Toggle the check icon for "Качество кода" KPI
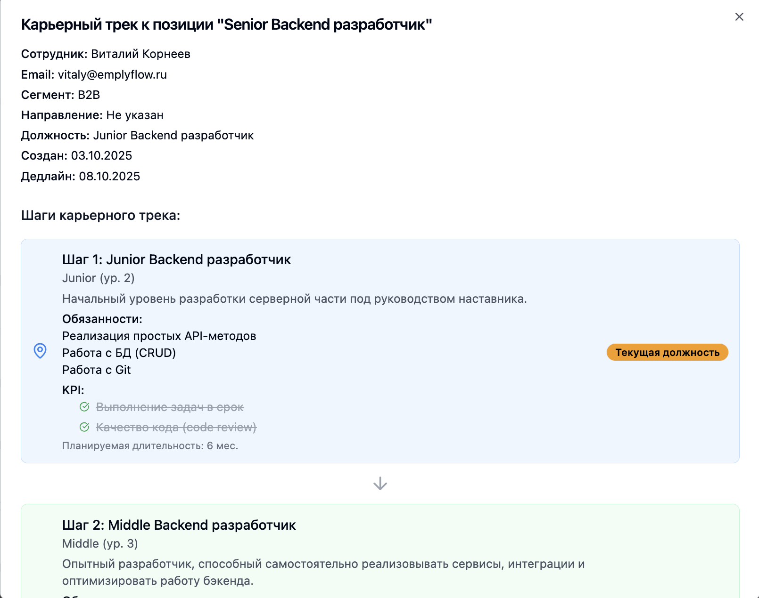Screen dimensions: 759x598 84,427
